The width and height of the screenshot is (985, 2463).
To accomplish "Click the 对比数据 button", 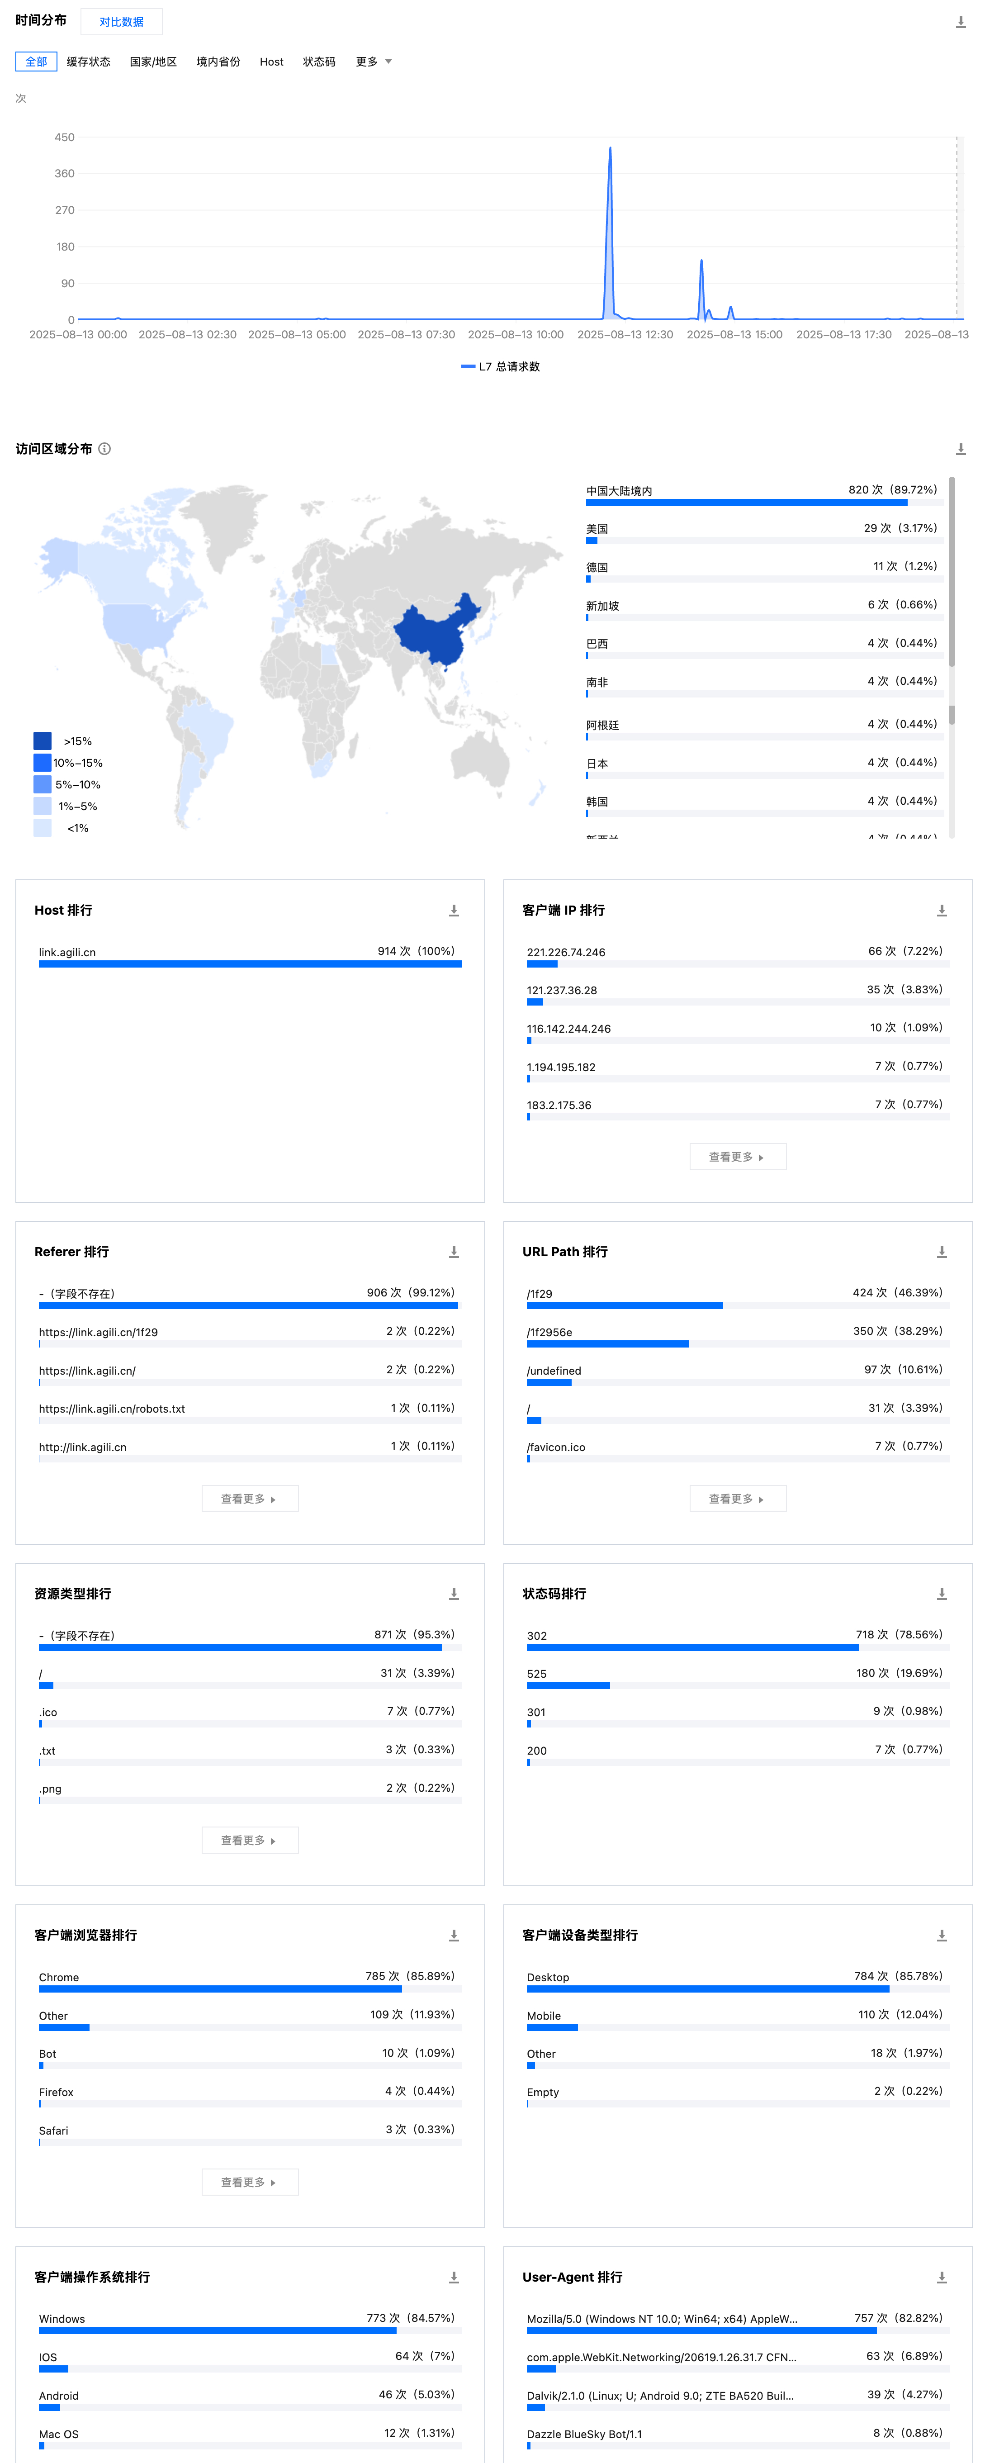I will [x=122, y=21].
